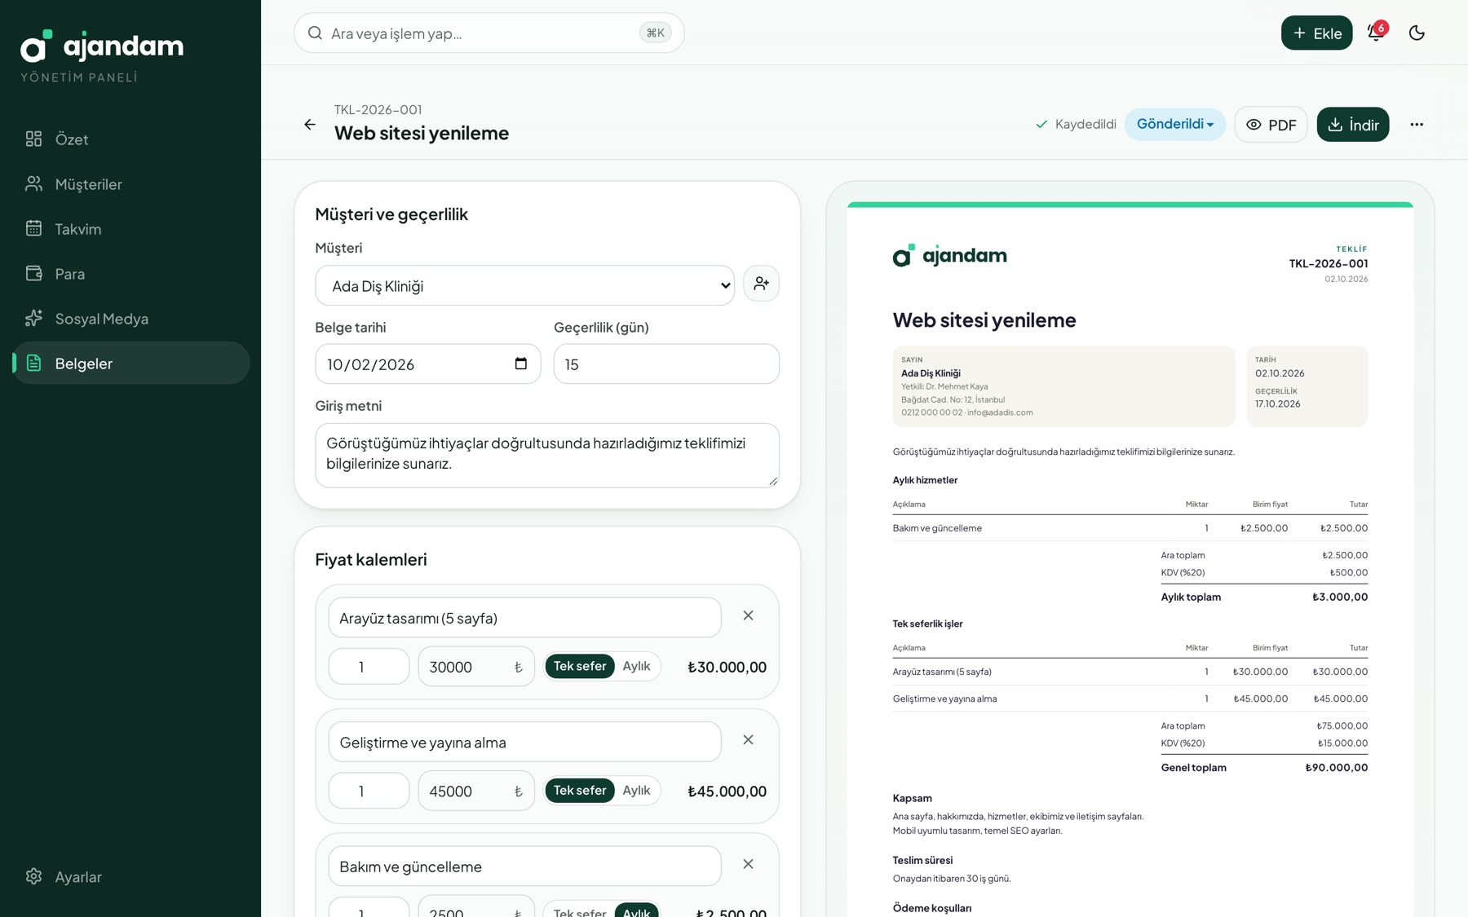Click the Belgeler document icon

pos(33,363)
